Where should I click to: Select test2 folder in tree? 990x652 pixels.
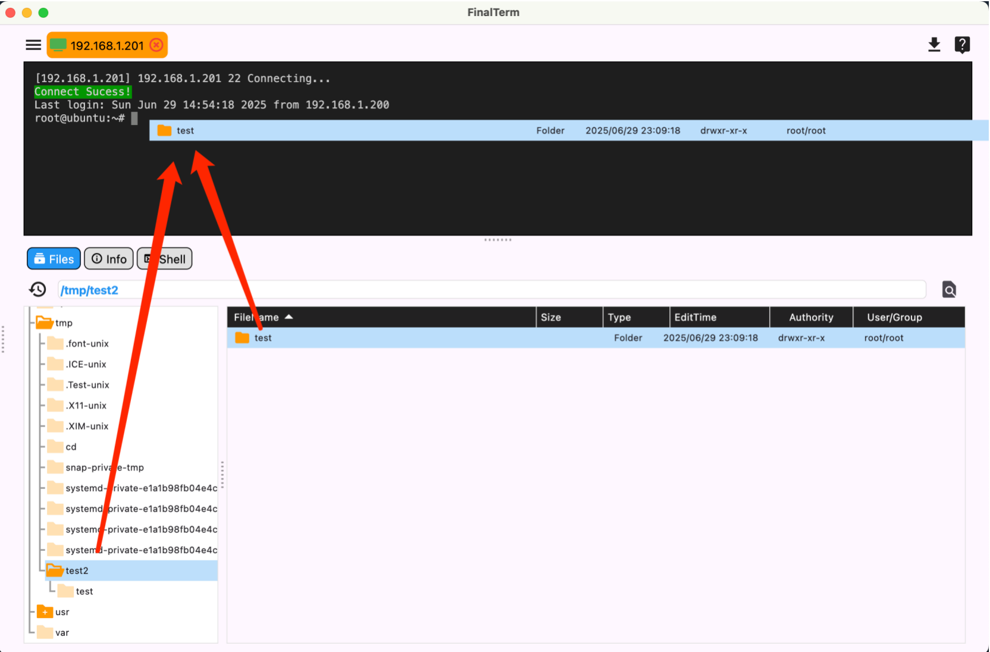pyautogui.click(x=131, y=570)
